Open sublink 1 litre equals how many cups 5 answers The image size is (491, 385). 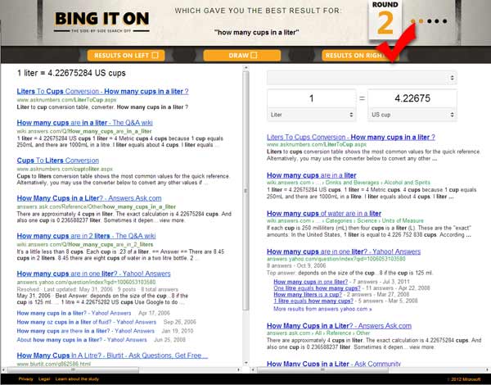(313, 301)
